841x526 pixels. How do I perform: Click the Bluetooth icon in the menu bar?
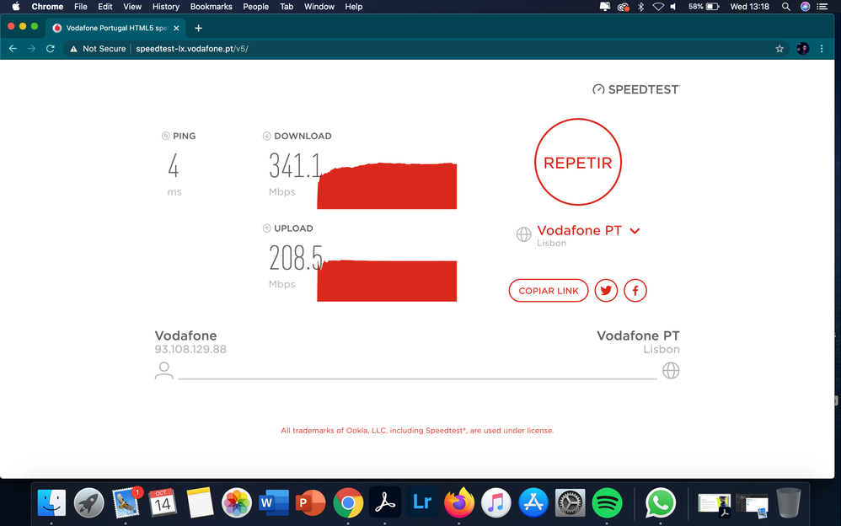point(640,7)
